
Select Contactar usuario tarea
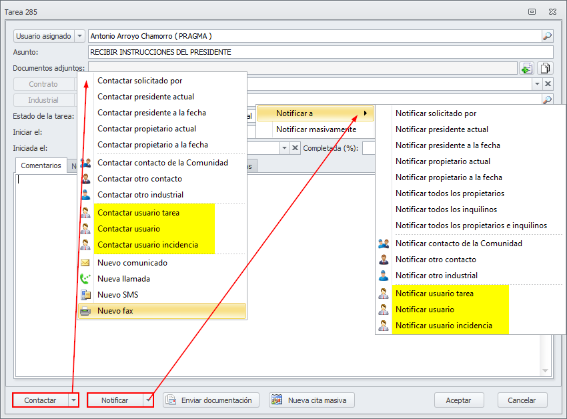coord(162,213)
